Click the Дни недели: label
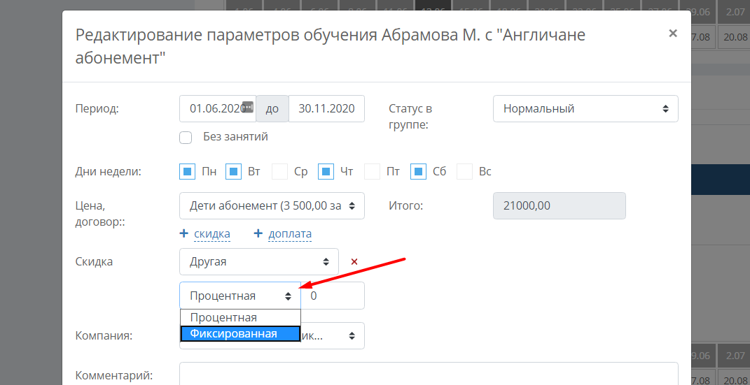Viewport: 750px width, 385px height. (108, 171)
